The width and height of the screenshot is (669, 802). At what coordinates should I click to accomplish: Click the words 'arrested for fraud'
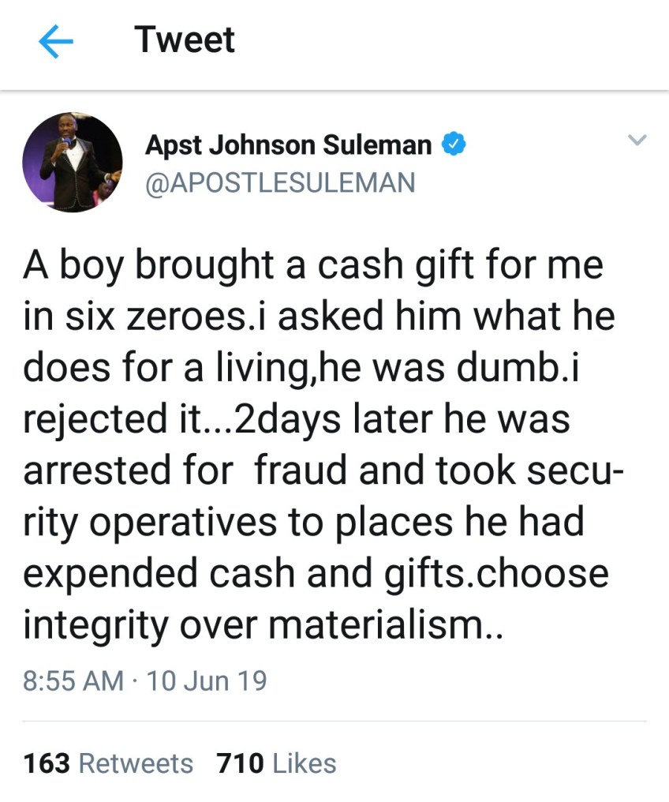click(185, 470)
